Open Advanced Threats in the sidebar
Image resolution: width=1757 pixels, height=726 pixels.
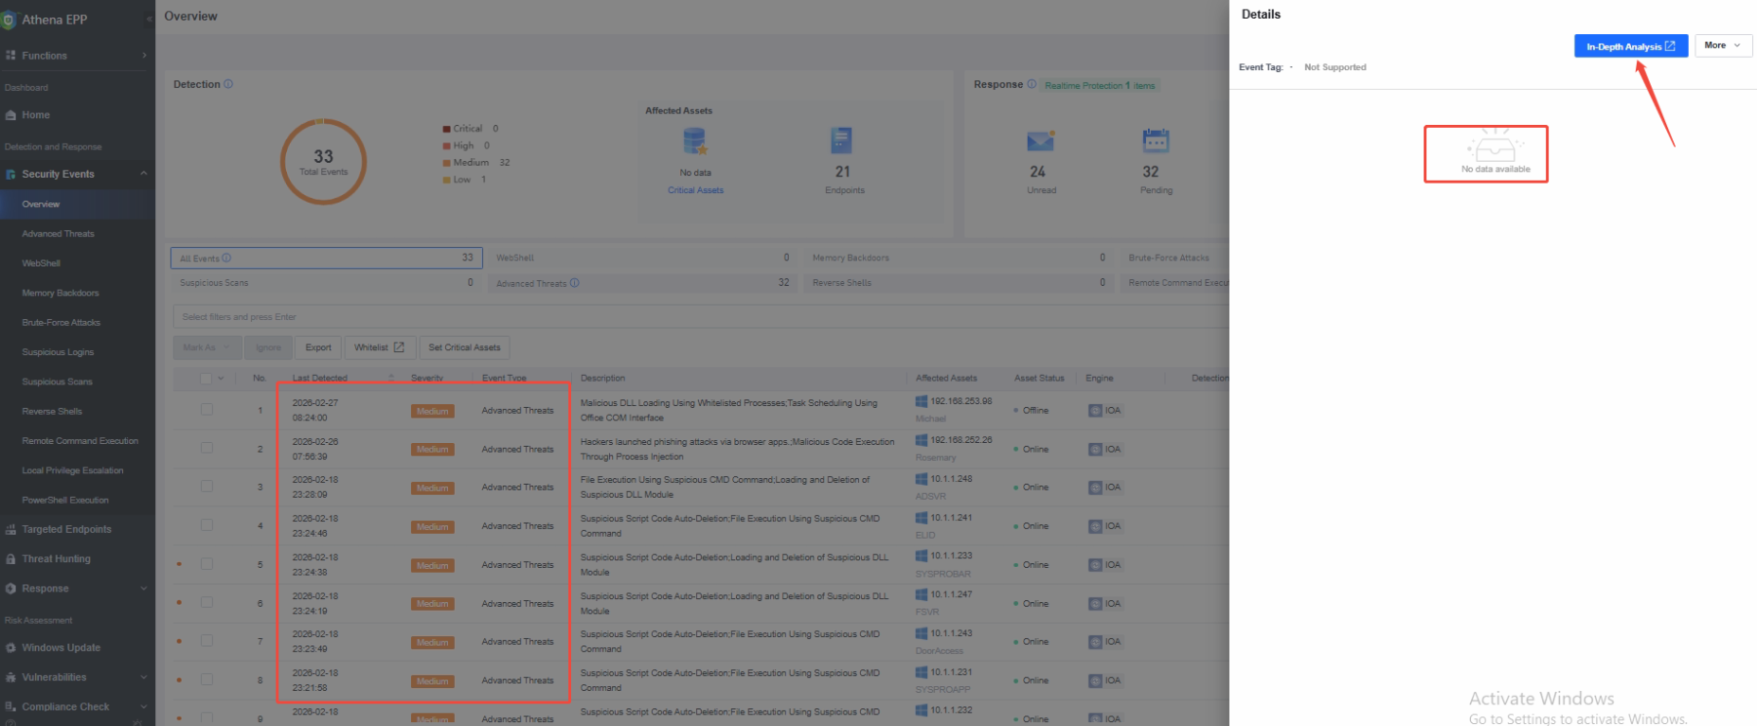[59, 234]
